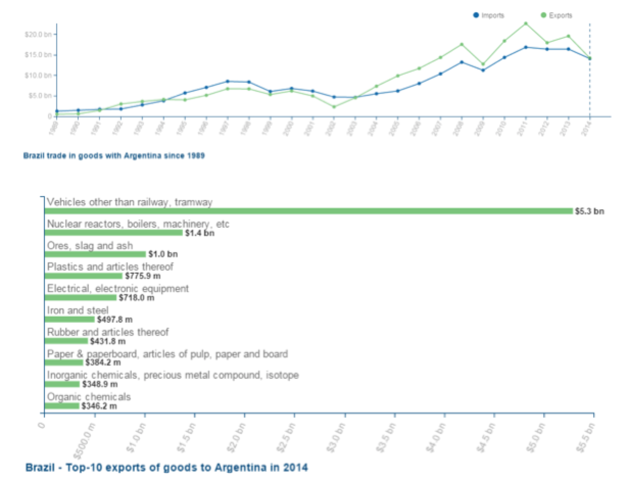Click the 2005 Exports data point
Image resolution: width=629 pixels, height=484 pixels.
pos(398,76)
